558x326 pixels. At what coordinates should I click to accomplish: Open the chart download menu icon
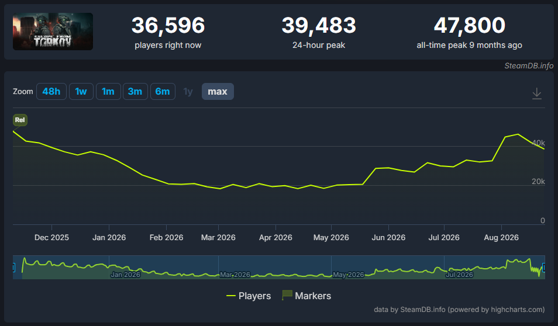click(x=536, y=93)
